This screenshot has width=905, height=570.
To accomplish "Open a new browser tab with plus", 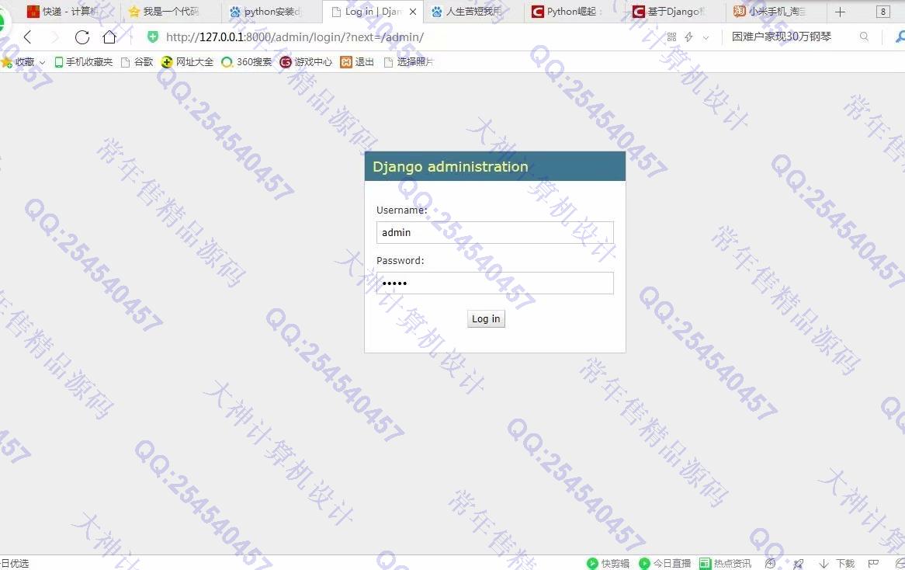I will pos(841,12).
